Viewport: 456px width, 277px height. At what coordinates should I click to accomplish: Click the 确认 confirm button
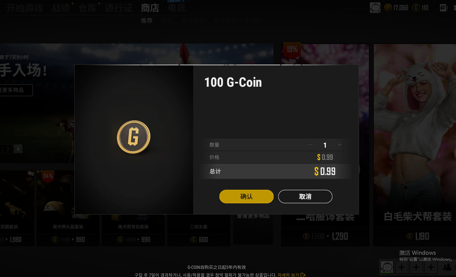[x=246, y=197]
